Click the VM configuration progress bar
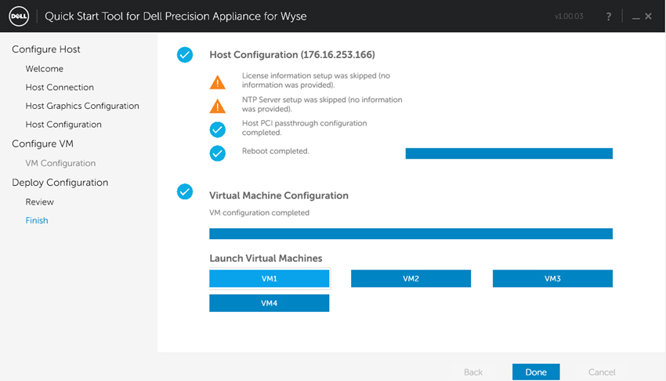Viewport: 666px width, 381px height. tap(411, 234)
